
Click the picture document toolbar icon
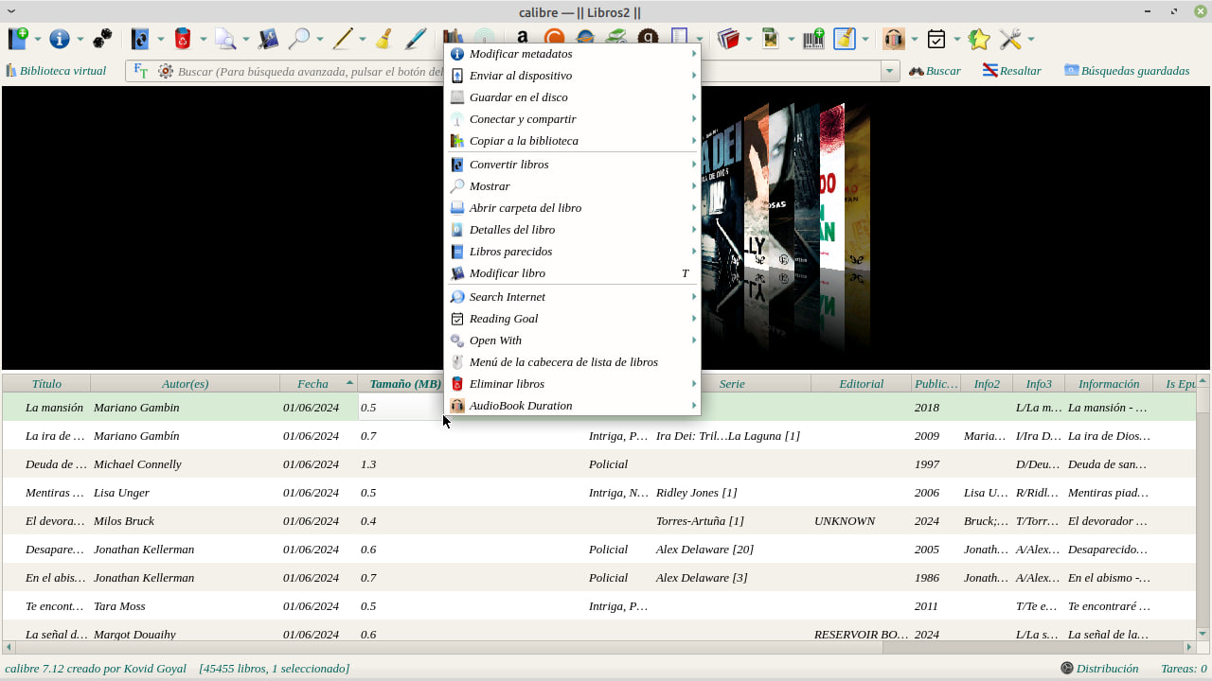pyautogui.click(x=771, y=39)
